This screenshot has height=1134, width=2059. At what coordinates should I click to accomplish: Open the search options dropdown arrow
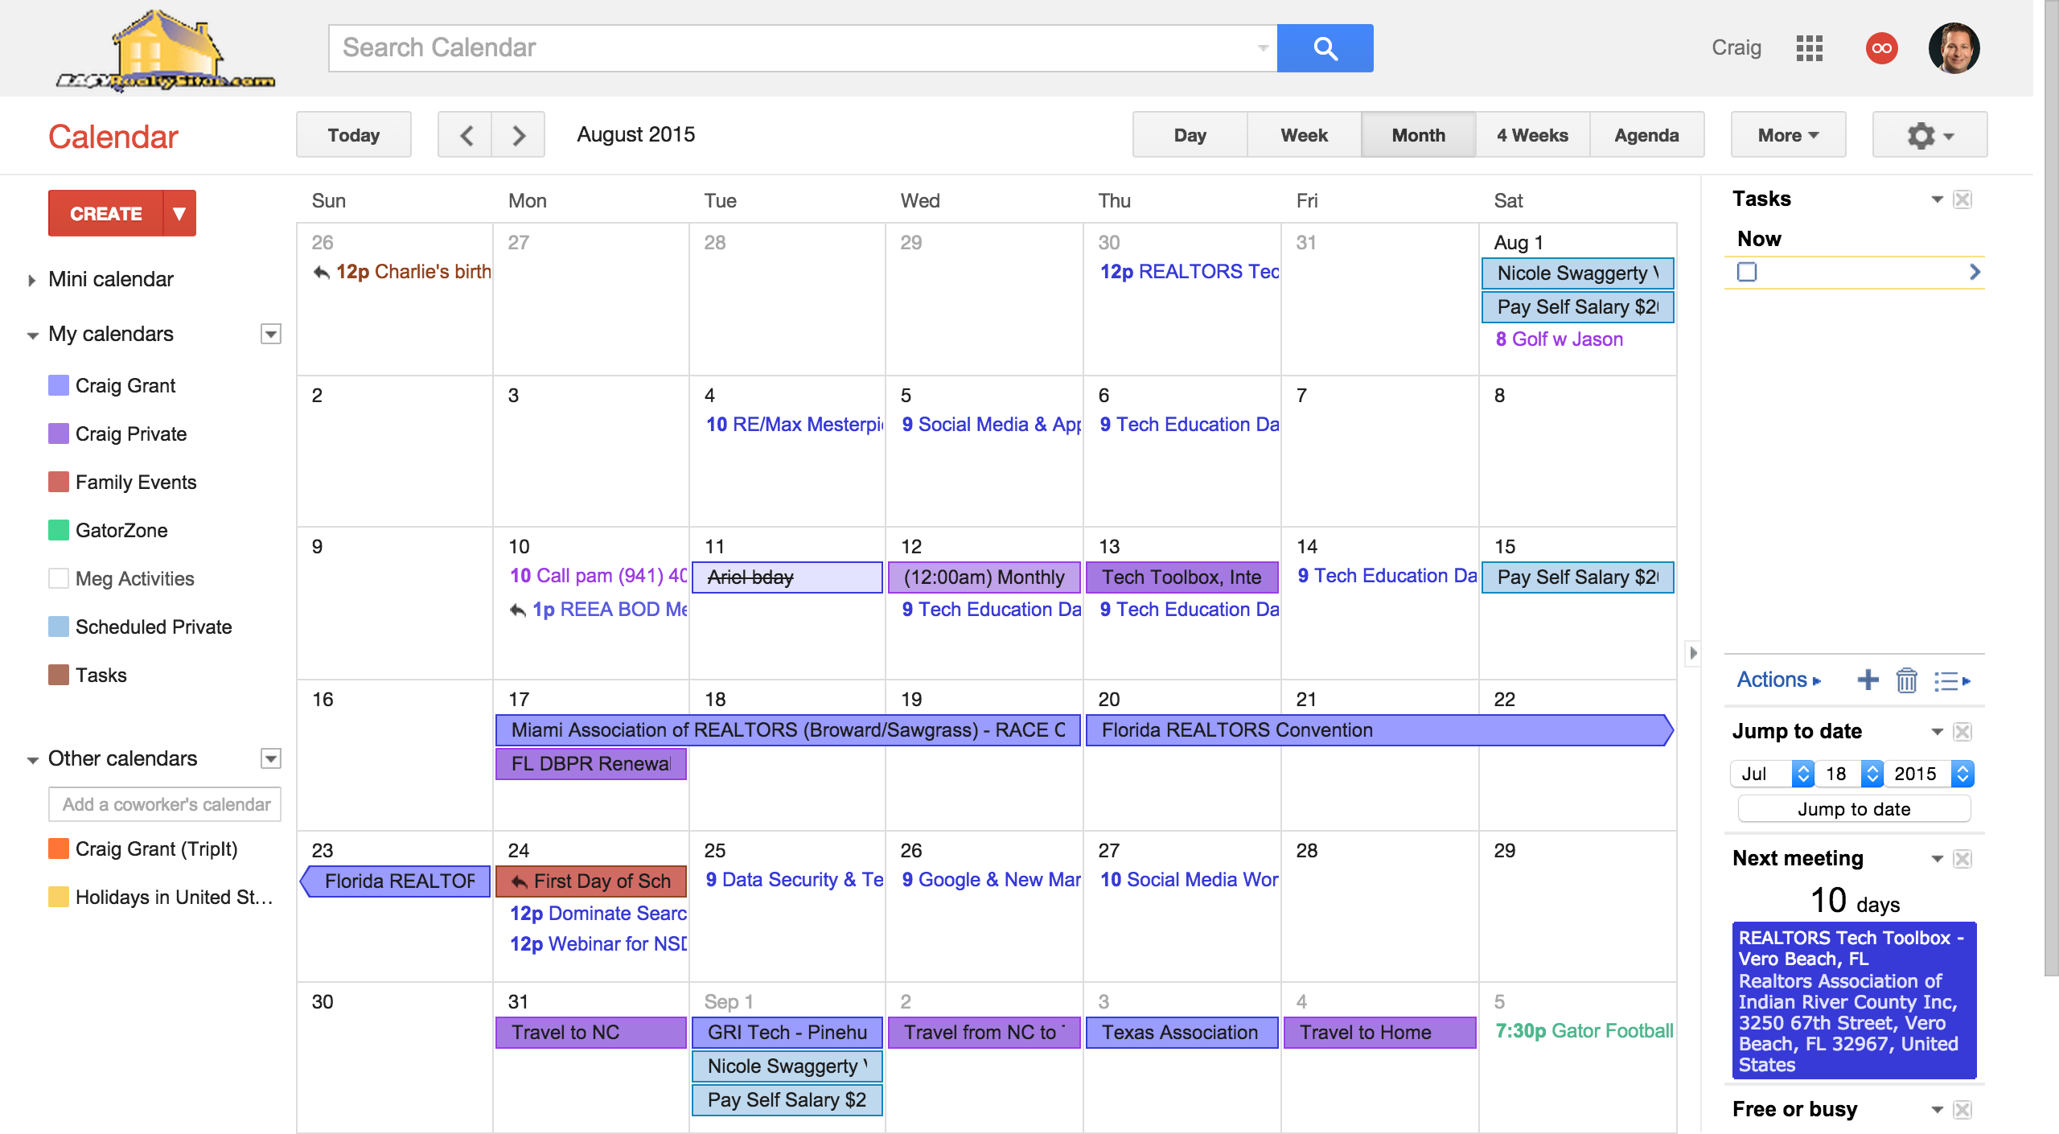point(1261,47)
